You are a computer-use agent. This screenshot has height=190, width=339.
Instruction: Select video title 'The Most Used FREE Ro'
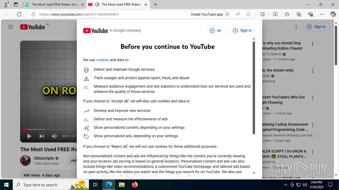pyautogui.click(x=48, y=149)
